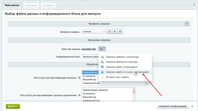Add a new profile with plus icon

click(115, 31)
